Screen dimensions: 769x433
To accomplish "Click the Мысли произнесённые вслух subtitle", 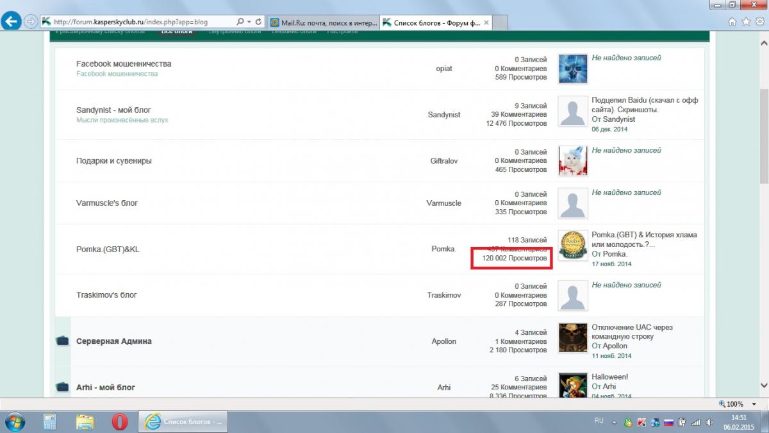I will (122, 120).
